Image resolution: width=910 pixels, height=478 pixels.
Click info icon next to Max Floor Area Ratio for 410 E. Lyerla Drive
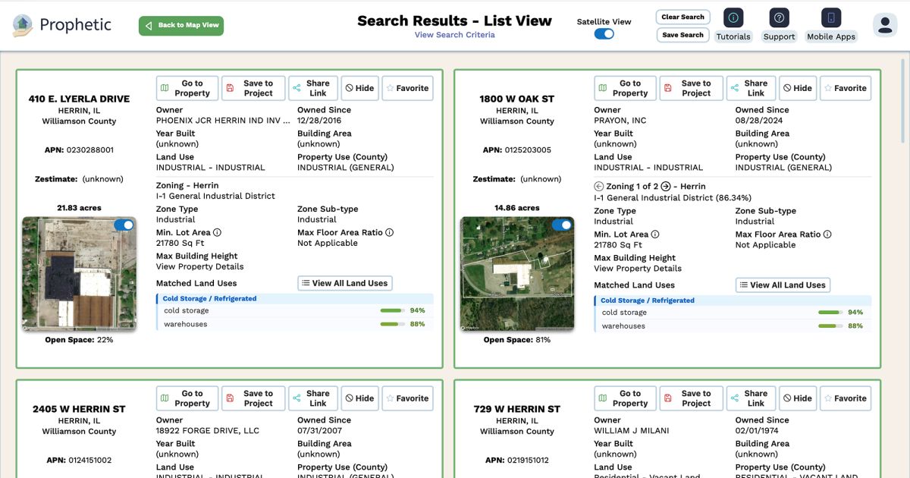(x=390, y=233)
